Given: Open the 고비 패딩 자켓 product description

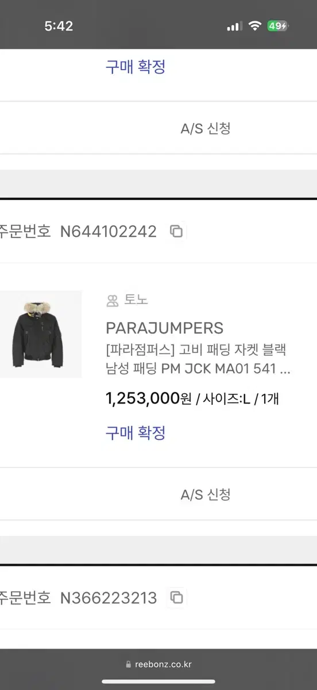Looking at the screenshot, I should click(x=198, y=359).
